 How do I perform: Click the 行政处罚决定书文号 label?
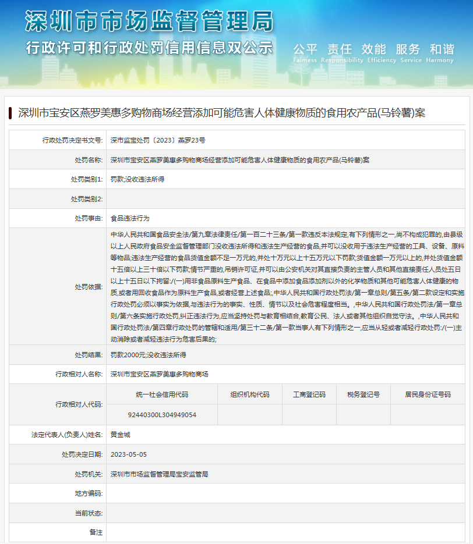click(x=73, y=140)
